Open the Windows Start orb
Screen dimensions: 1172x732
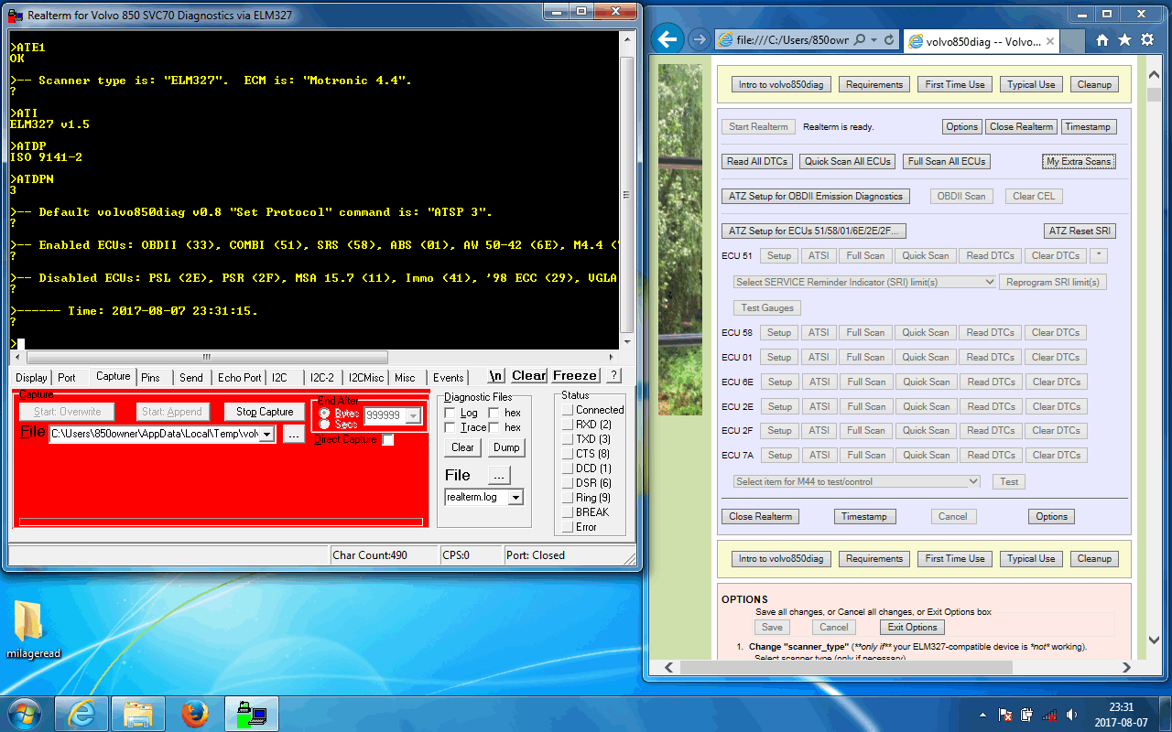coord(23,713)
